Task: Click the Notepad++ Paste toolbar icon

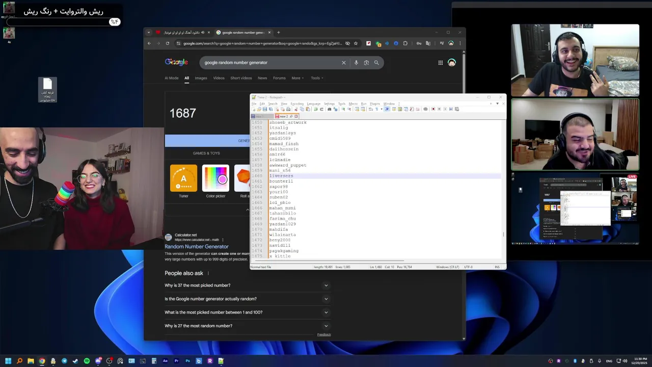Action: [308, 109]
